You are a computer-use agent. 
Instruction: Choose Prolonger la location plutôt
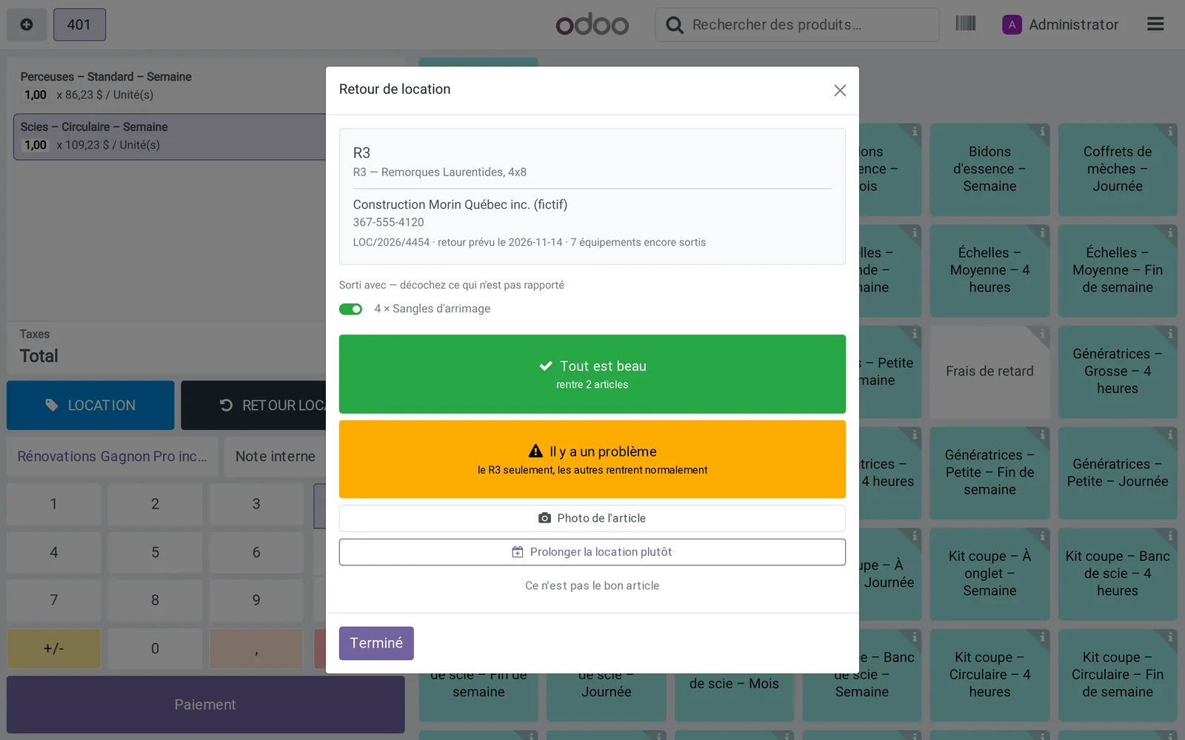(x=592, y=552)
